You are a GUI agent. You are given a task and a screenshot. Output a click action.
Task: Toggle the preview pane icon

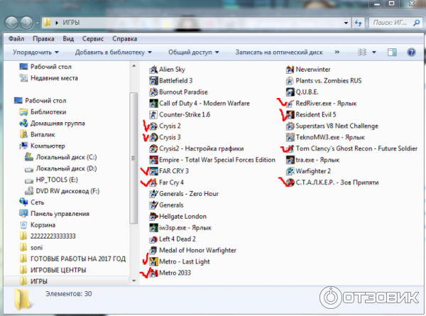point(392,52)
